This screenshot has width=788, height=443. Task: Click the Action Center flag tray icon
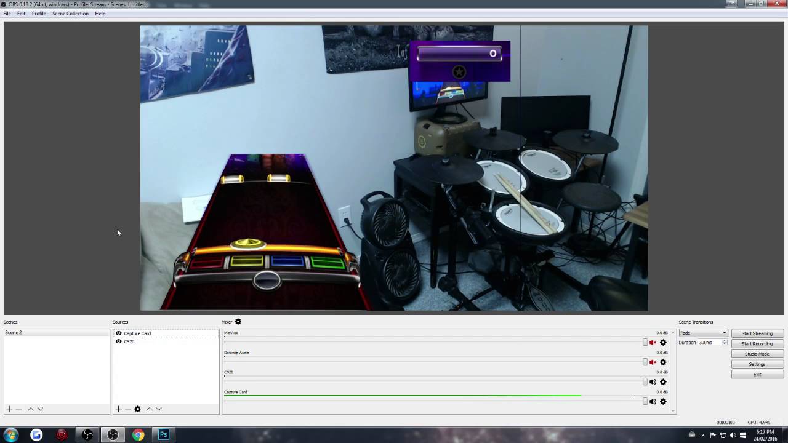click(713, 435)
